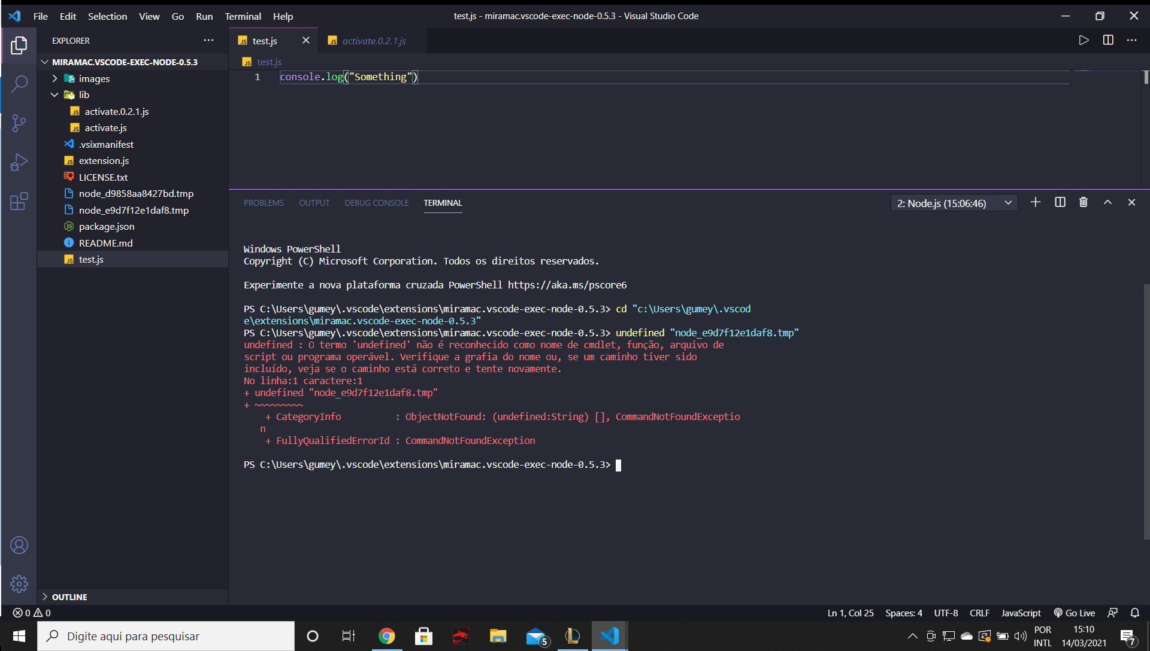This screenshot has width=1150, height=651.
Task: Open Task View on taskbar
Action: [x=349, y=636]
